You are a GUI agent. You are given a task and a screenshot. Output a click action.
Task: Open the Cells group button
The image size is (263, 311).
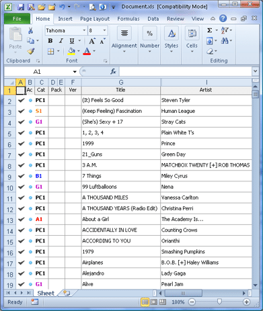pos(192,40)
